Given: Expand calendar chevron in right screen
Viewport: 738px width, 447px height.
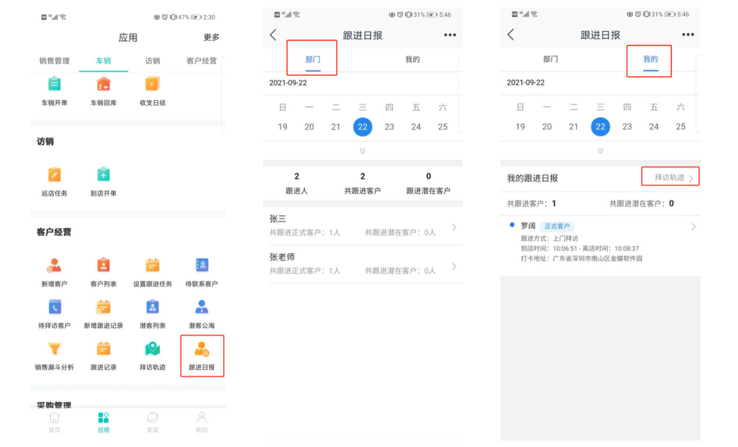Looking at the screenshot, I should (x=600, y=151).
